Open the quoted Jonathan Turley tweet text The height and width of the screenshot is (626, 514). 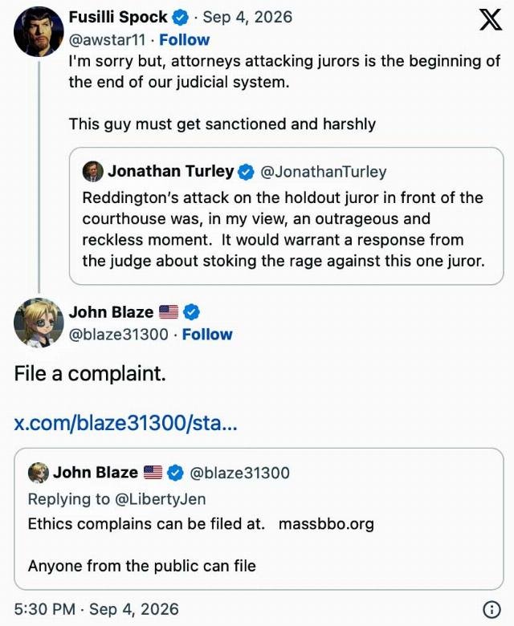(284, 230)
